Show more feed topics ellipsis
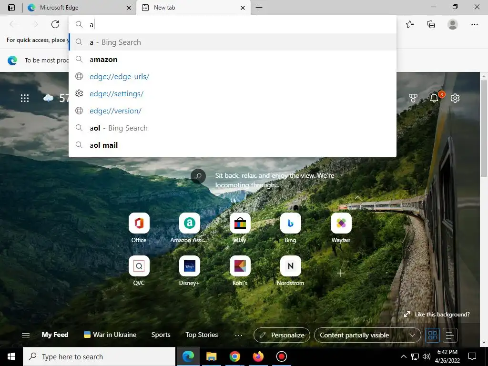 [239, 335]
